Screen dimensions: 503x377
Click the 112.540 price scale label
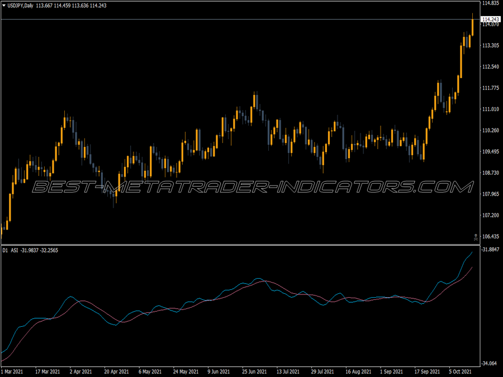(x=491, y=66)
